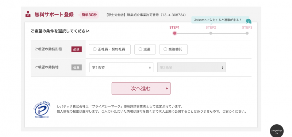This screenshot has width=292, height=137.
Task: Click the STEP2 label
Action: (x=211, y=28)
